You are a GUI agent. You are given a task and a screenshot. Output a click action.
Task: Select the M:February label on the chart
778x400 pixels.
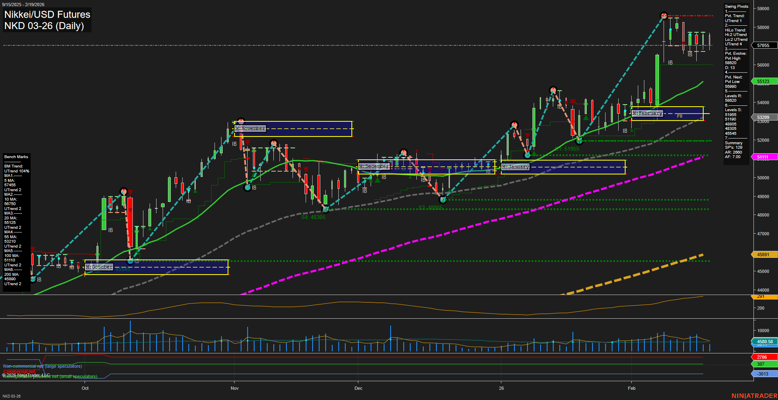coord(648,113)
